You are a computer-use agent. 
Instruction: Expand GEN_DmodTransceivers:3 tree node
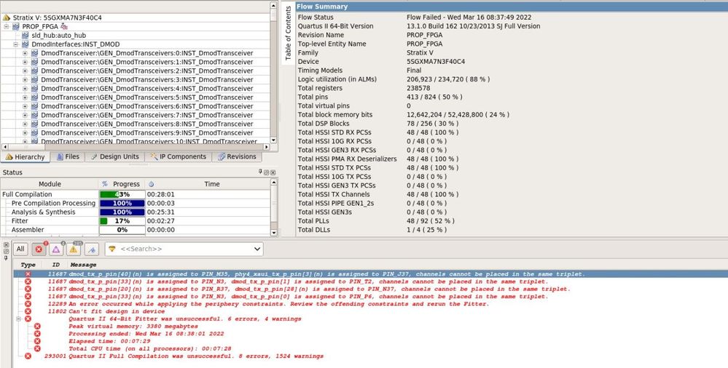click(x=25, y=80)
